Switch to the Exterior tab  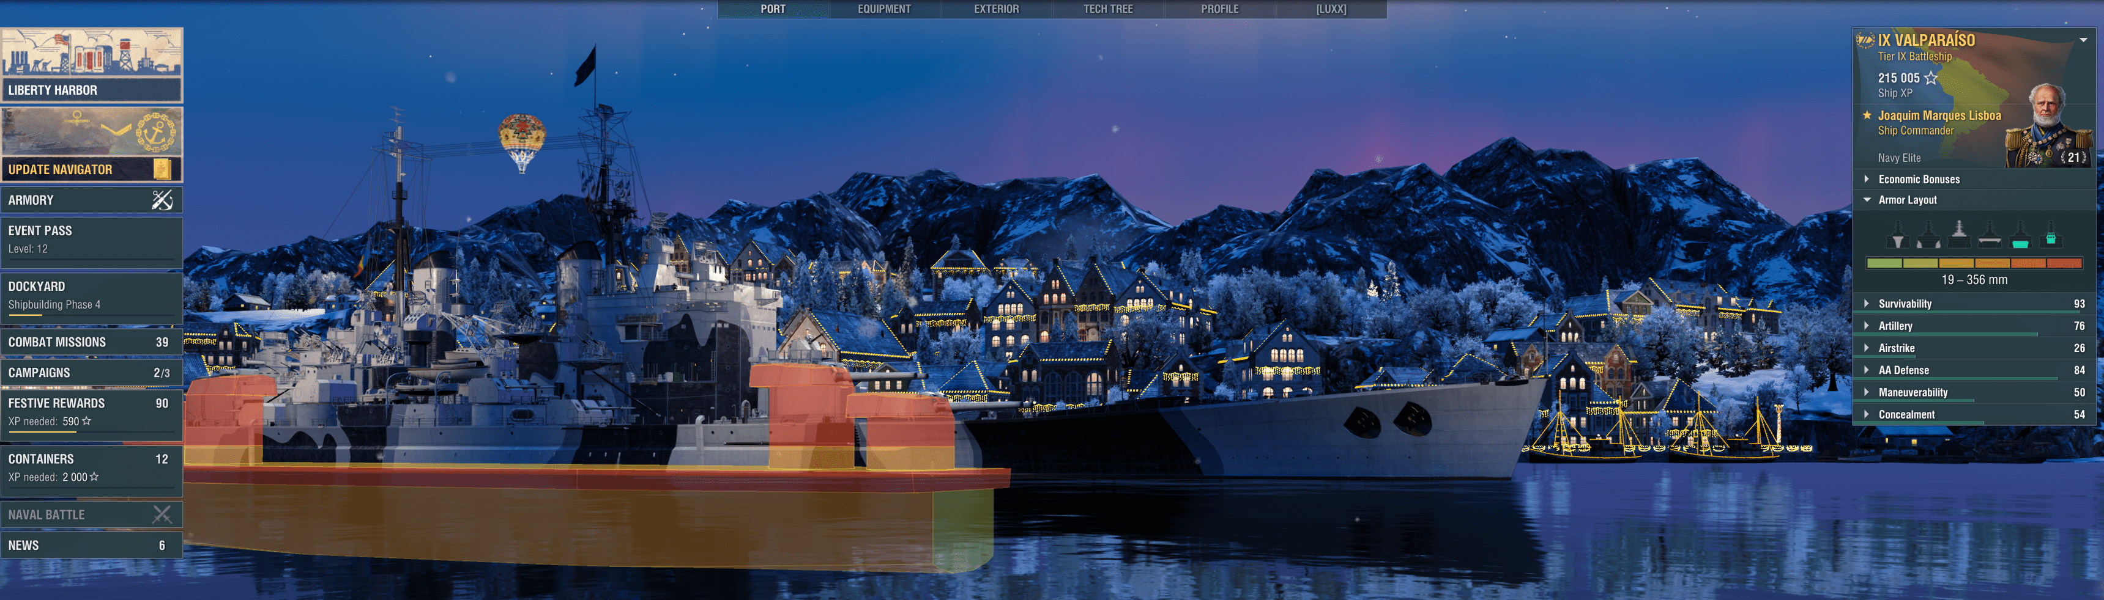coord(995,9)
